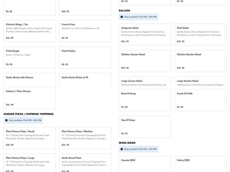Click the clock icon under Cheese Pizza heading
Screen dimensions: 230x172
[x=6, y=120]
